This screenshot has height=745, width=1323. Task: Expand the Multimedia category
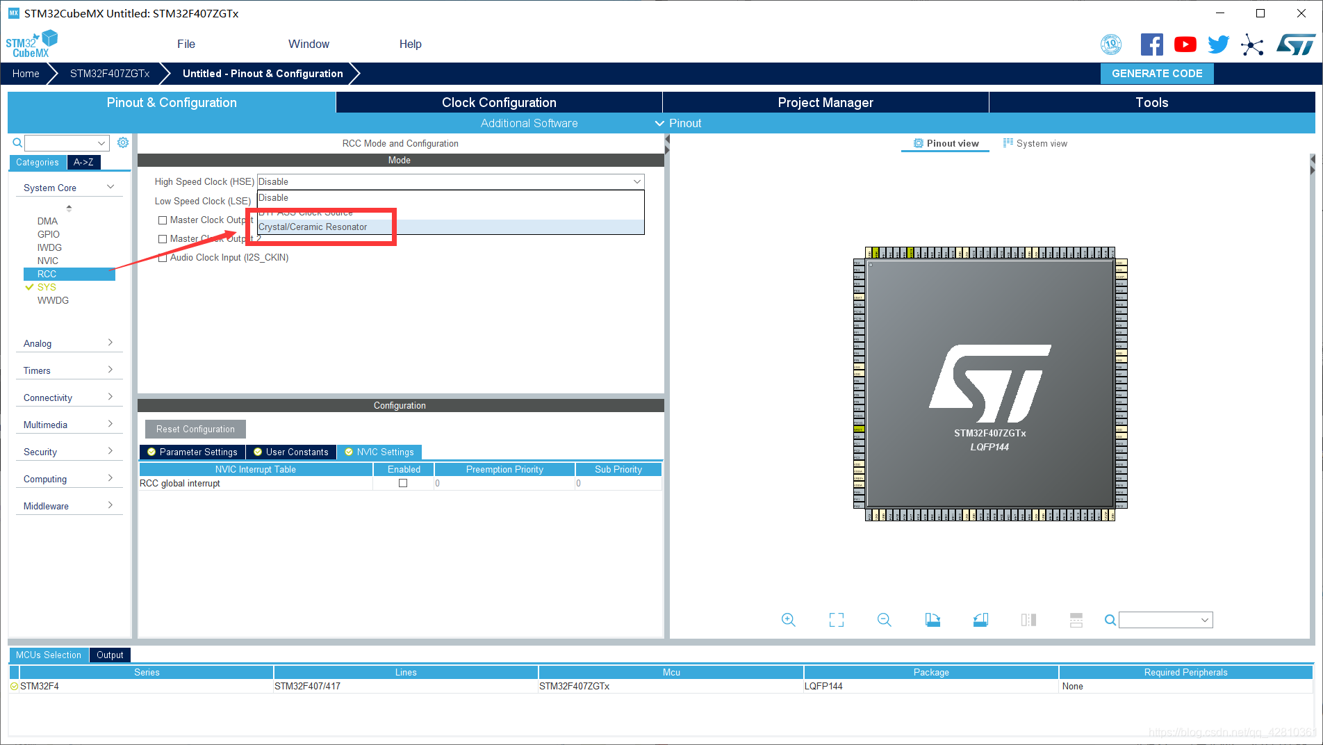(69, 425)
